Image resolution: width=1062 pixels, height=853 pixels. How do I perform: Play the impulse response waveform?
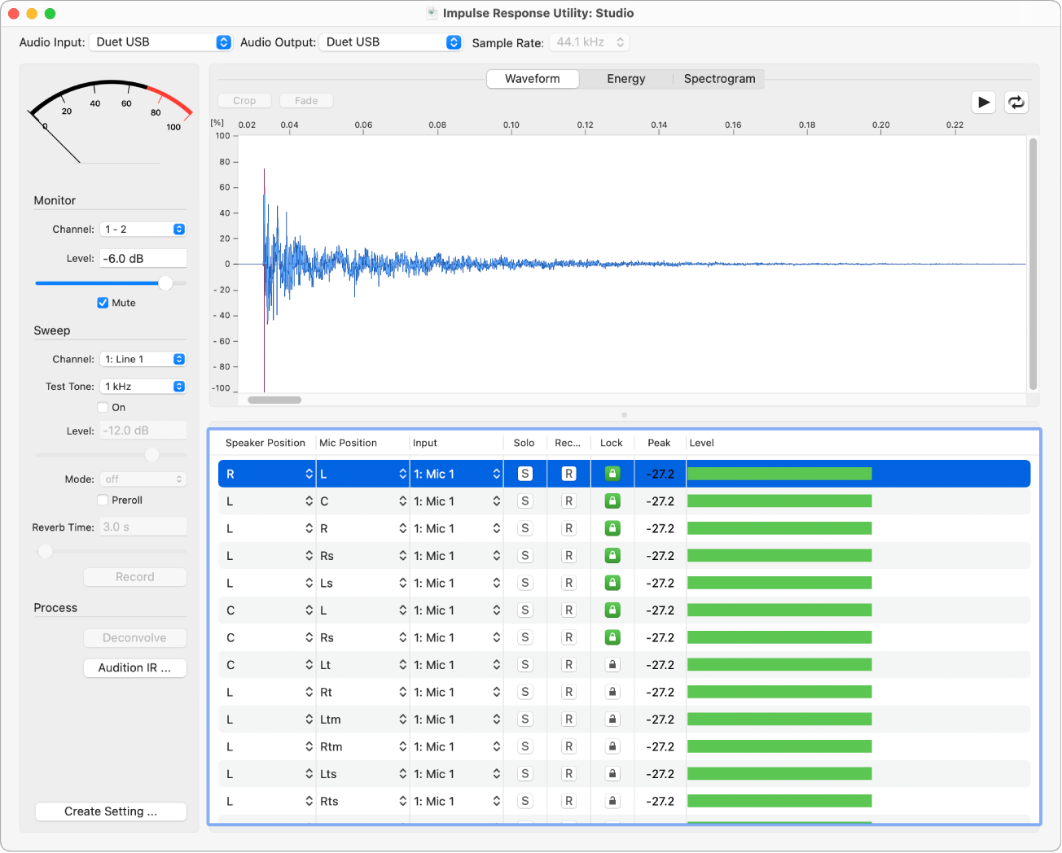click(x=984, y=103)
